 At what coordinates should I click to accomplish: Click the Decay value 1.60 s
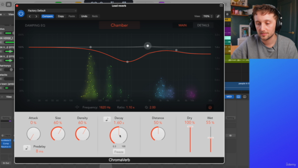[119, 123]
